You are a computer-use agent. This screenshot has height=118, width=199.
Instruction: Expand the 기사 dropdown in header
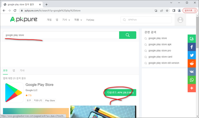(66, 20)
